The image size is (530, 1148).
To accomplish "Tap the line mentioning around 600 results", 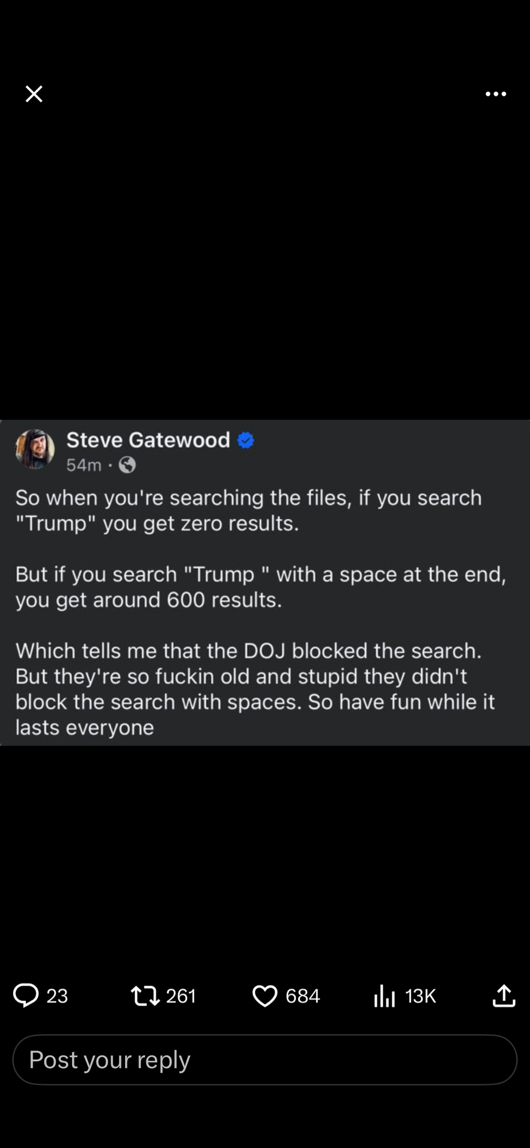I will pos(149,600).
